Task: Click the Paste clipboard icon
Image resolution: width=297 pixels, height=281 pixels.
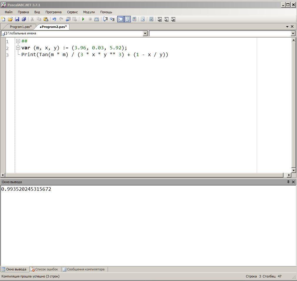Action: pos(46,19)
